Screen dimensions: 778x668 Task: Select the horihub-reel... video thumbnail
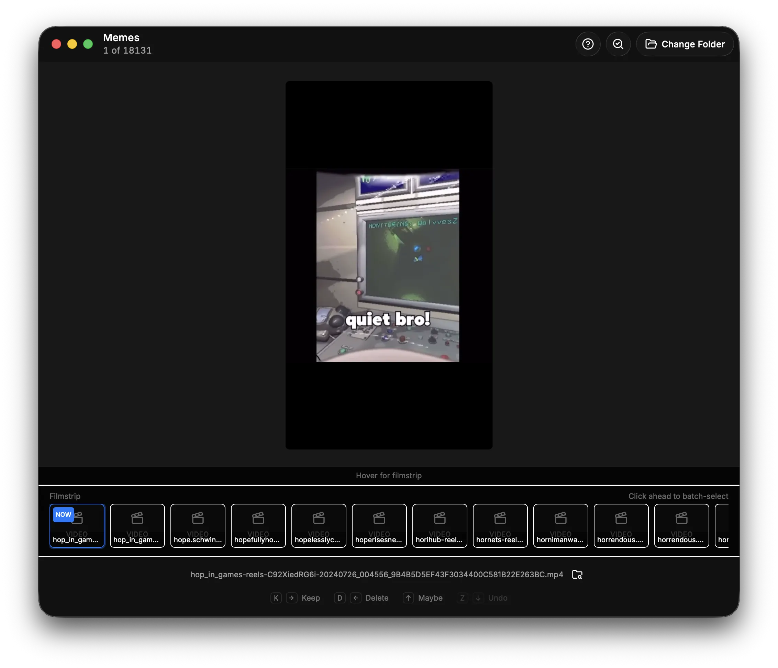pos(440,526)
